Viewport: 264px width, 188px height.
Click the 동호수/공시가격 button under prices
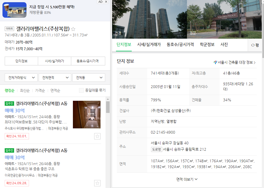88,61
